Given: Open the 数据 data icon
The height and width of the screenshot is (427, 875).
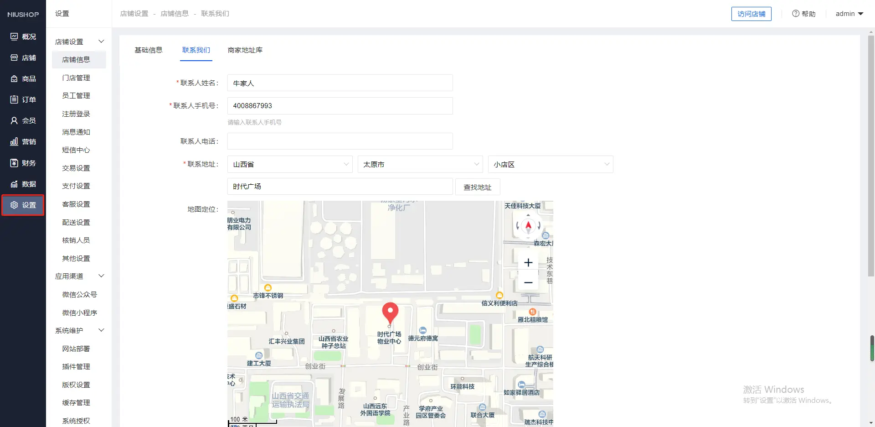Looking at the screenshot, I should (x=14, y=184).
